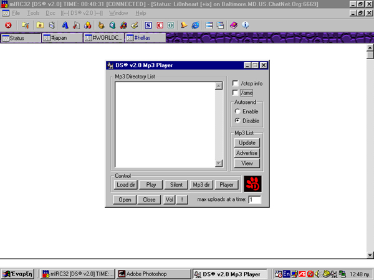Switch to the #hellas channel tab

pyautogui.click(x=145, y=38)
